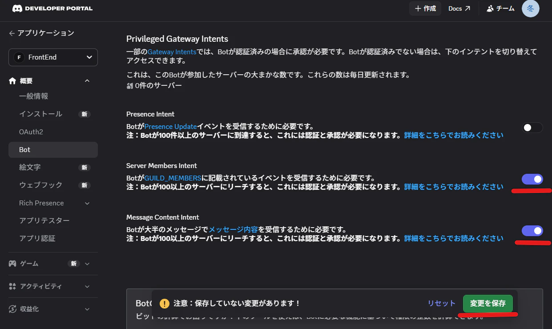Click the FrontEnd app icon F
The image size is (552, 329).
pyautogui.click(x=19, y=57)
